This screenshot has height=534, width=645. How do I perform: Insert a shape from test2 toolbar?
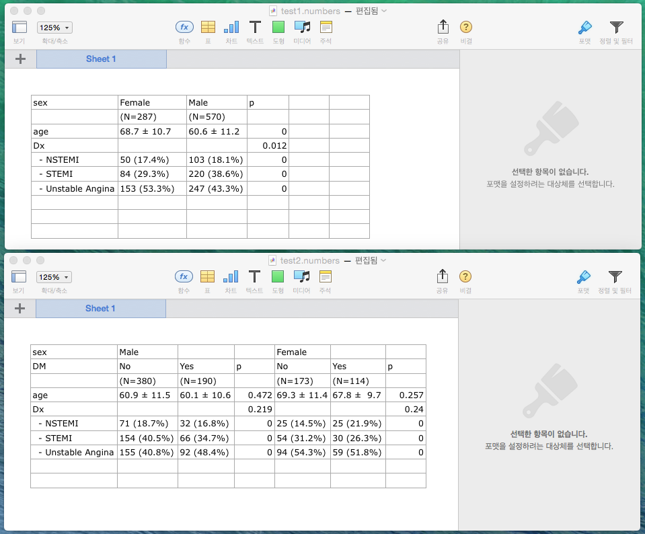pos(278,276)
